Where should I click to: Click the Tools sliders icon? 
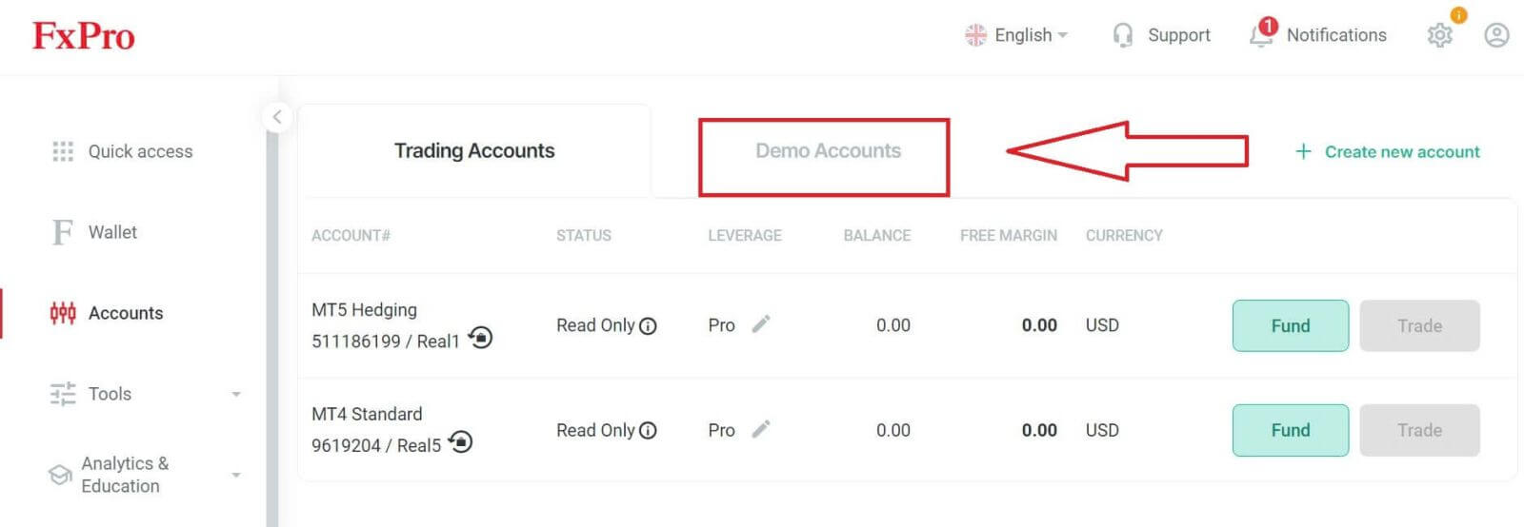click(63, 394)
